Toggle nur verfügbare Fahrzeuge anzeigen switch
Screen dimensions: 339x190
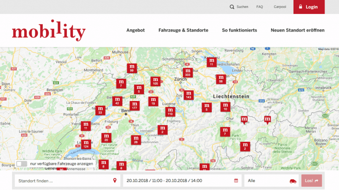click(22, 164)
